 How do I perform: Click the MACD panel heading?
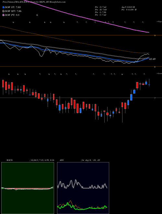[x=10, y=160]
